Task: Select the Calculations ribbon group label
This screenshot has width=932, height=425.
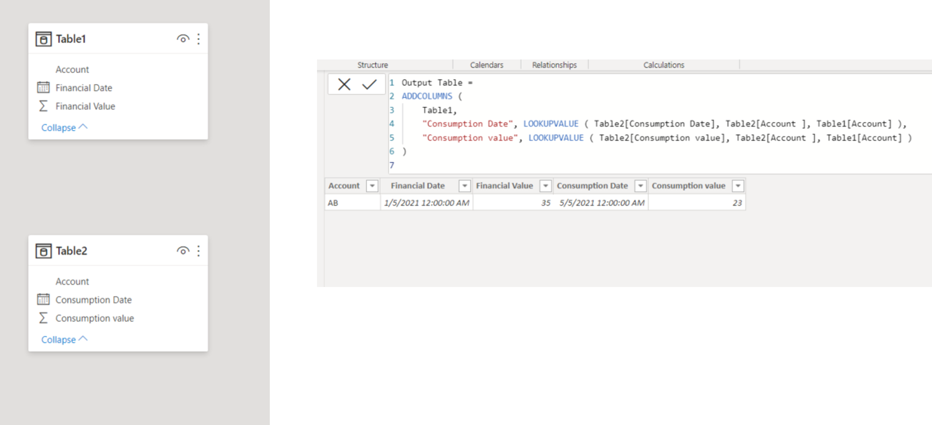Action: [x=663, y=65]
